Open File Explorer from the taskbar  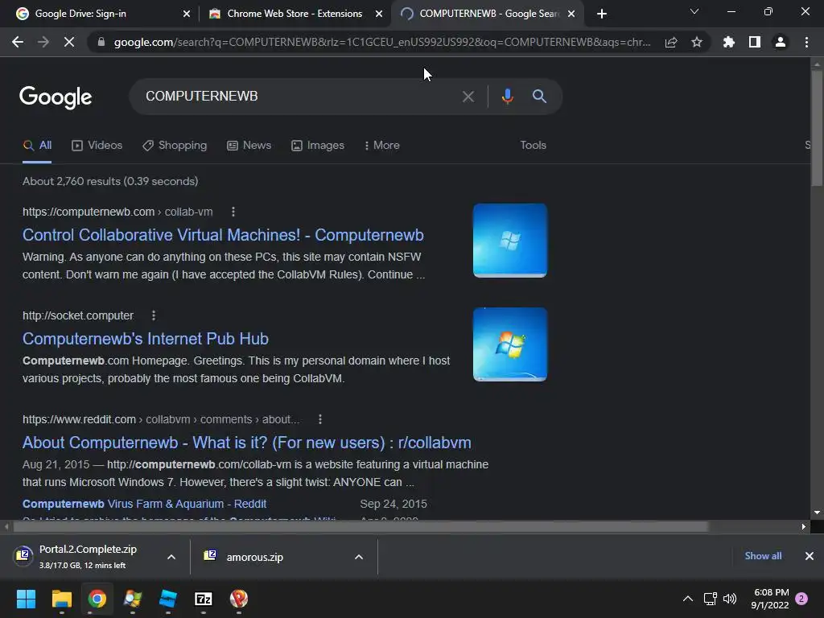point(61,599)
